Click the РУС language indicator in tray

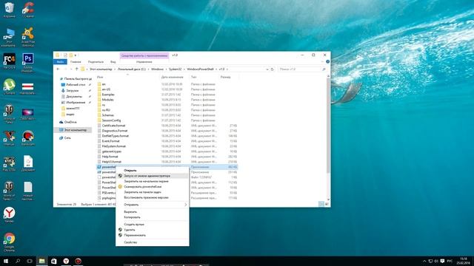[450, 261]
